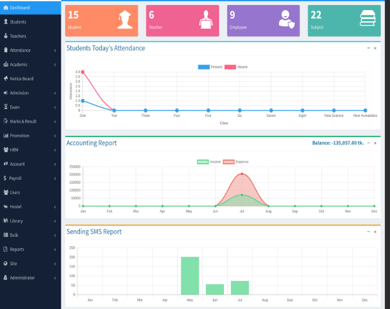Open the Teachers menu item

(x=17, y=36)
